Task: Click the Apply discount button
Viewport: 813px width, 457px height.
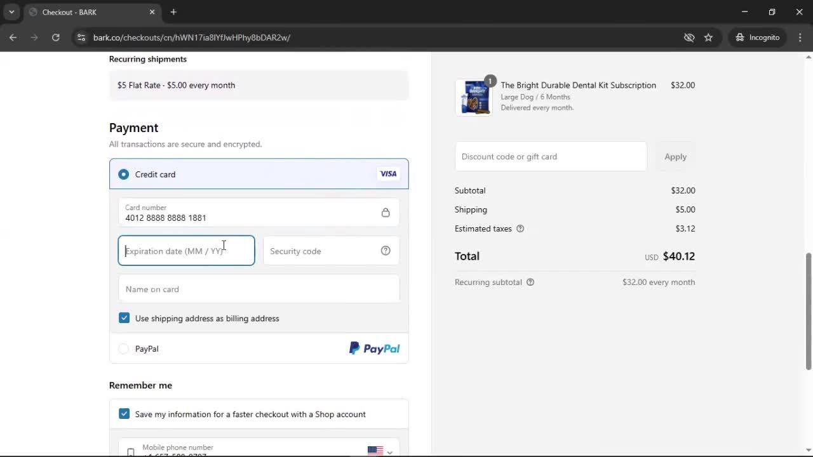Action: click(675, 156)
